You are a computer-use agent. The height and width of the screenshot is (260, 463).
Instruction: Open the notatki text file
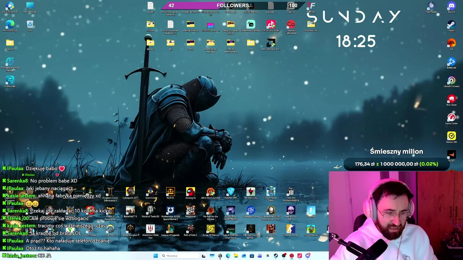[x=150, y=8]
